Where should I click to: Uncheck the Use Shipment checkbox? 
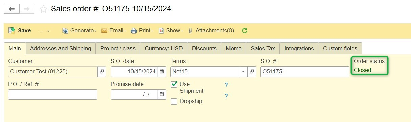(x=174, y=84)
